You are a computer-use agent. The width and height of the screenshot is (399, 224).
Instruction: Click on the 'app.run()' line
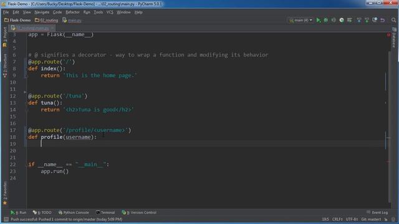(x=55, y=171)
